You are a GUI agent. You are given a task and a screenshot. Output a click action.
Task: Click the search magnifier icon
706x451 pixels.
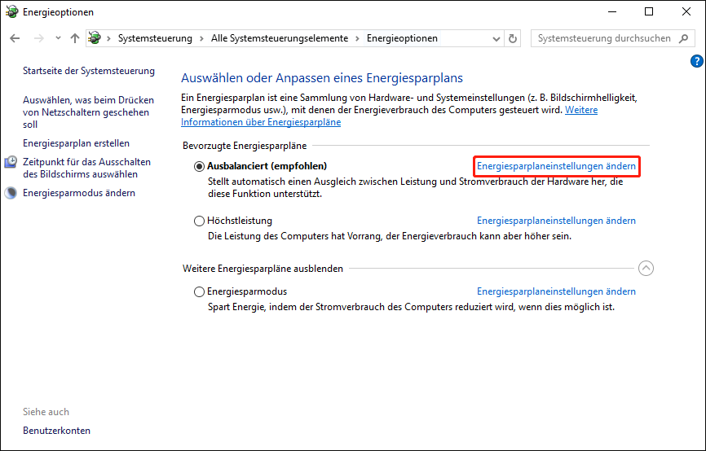click(683, 38)
